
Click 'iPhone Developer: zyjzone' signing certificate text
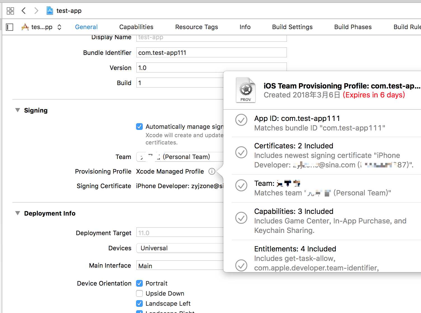point(180,186)
